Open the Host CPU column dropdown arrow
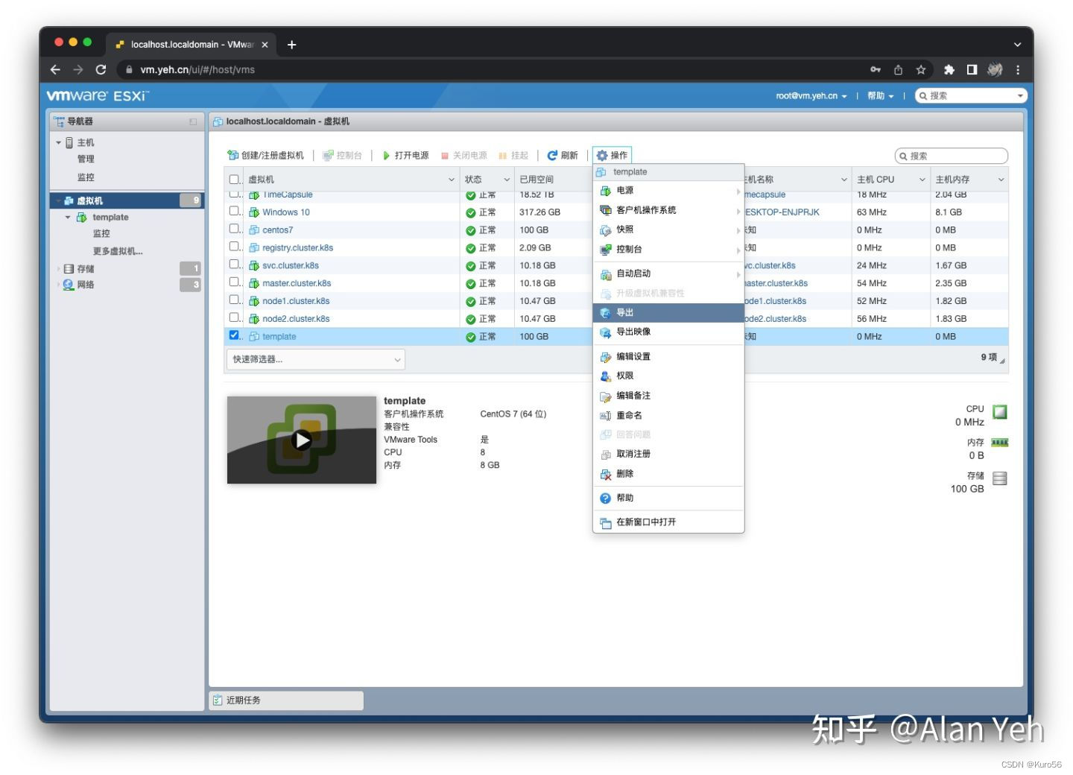Image resolution: width=1073 pixels, height=775 pixels. (922, 180)
